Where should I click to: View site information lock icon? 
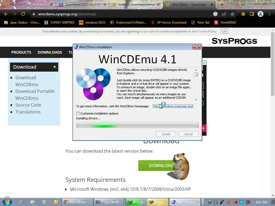click(34, 14)
